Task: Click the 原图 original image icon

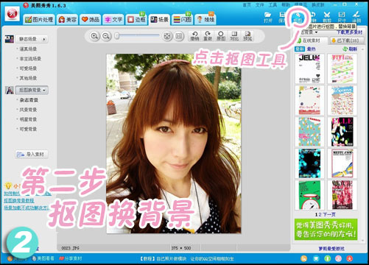Action: pos(221,36)
